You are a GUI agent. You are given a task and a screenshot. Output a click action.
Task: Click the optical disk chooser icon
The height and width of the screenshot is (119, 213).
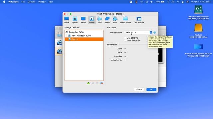coord(154,32)
